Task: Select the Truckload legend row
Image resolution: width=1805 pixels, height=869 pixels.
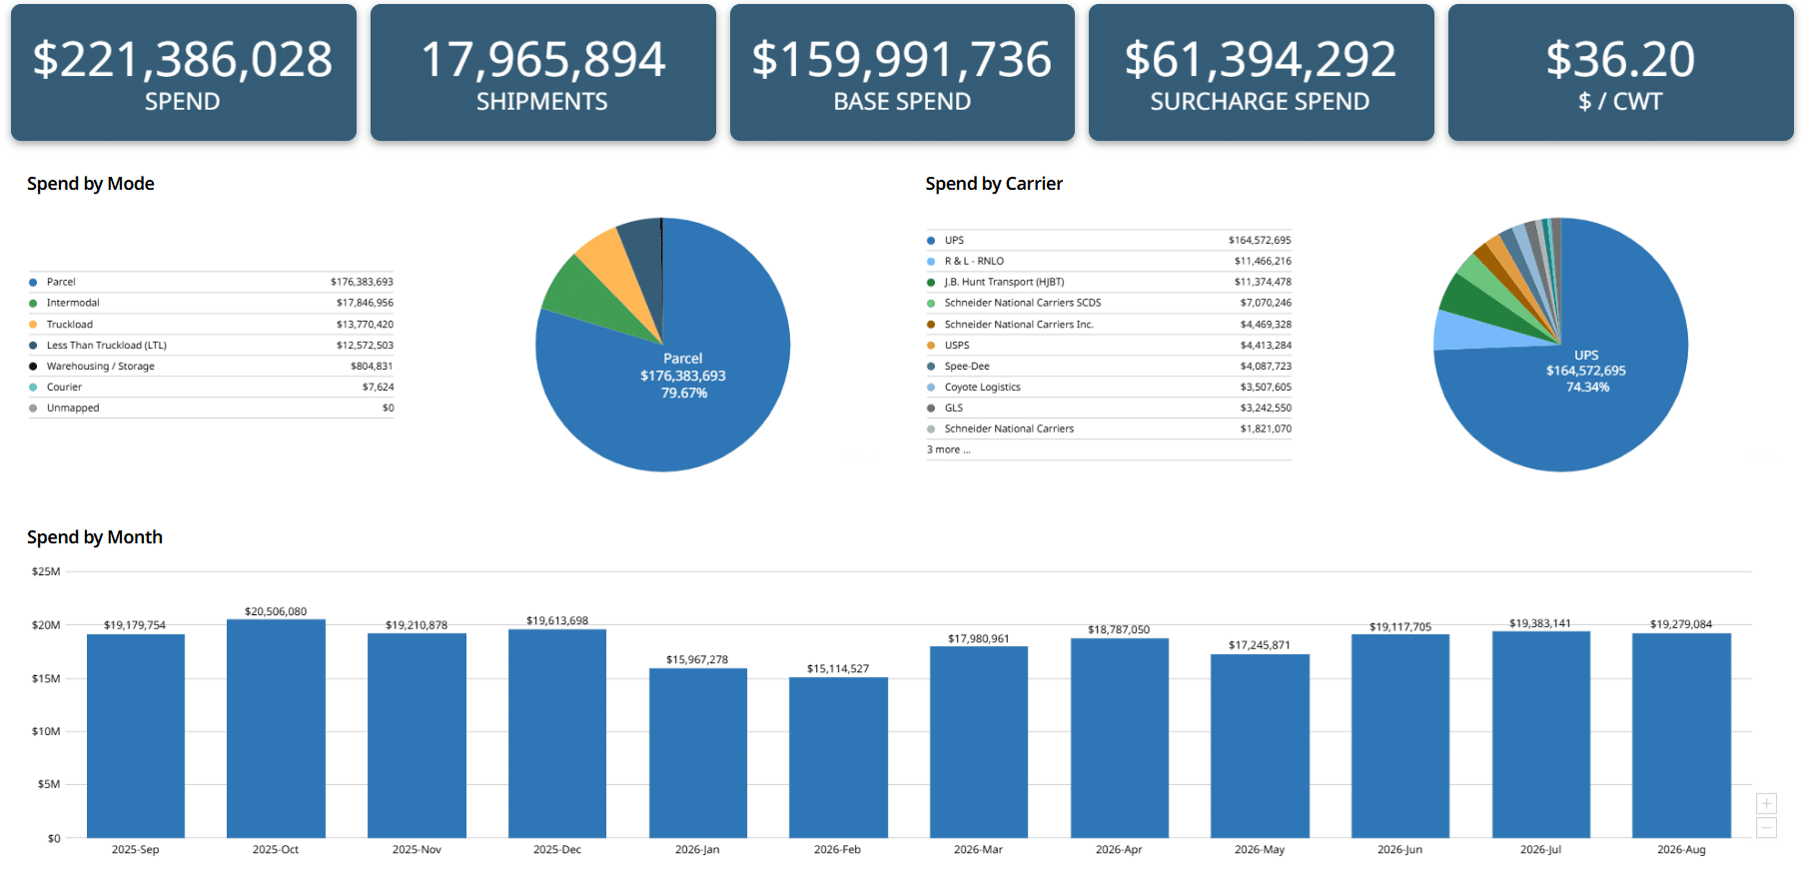Action: point(211,324)
